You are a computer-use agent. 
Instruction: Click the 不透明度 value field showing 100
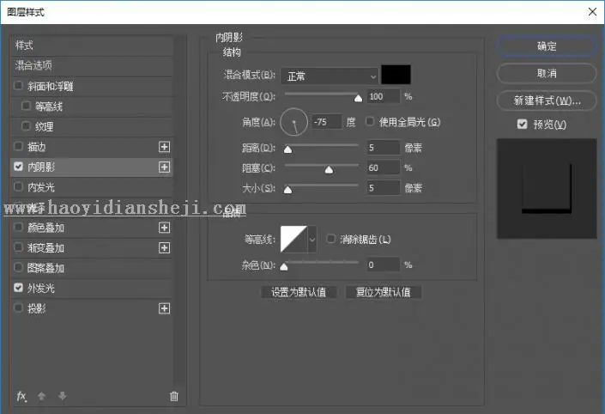point(383,96)
